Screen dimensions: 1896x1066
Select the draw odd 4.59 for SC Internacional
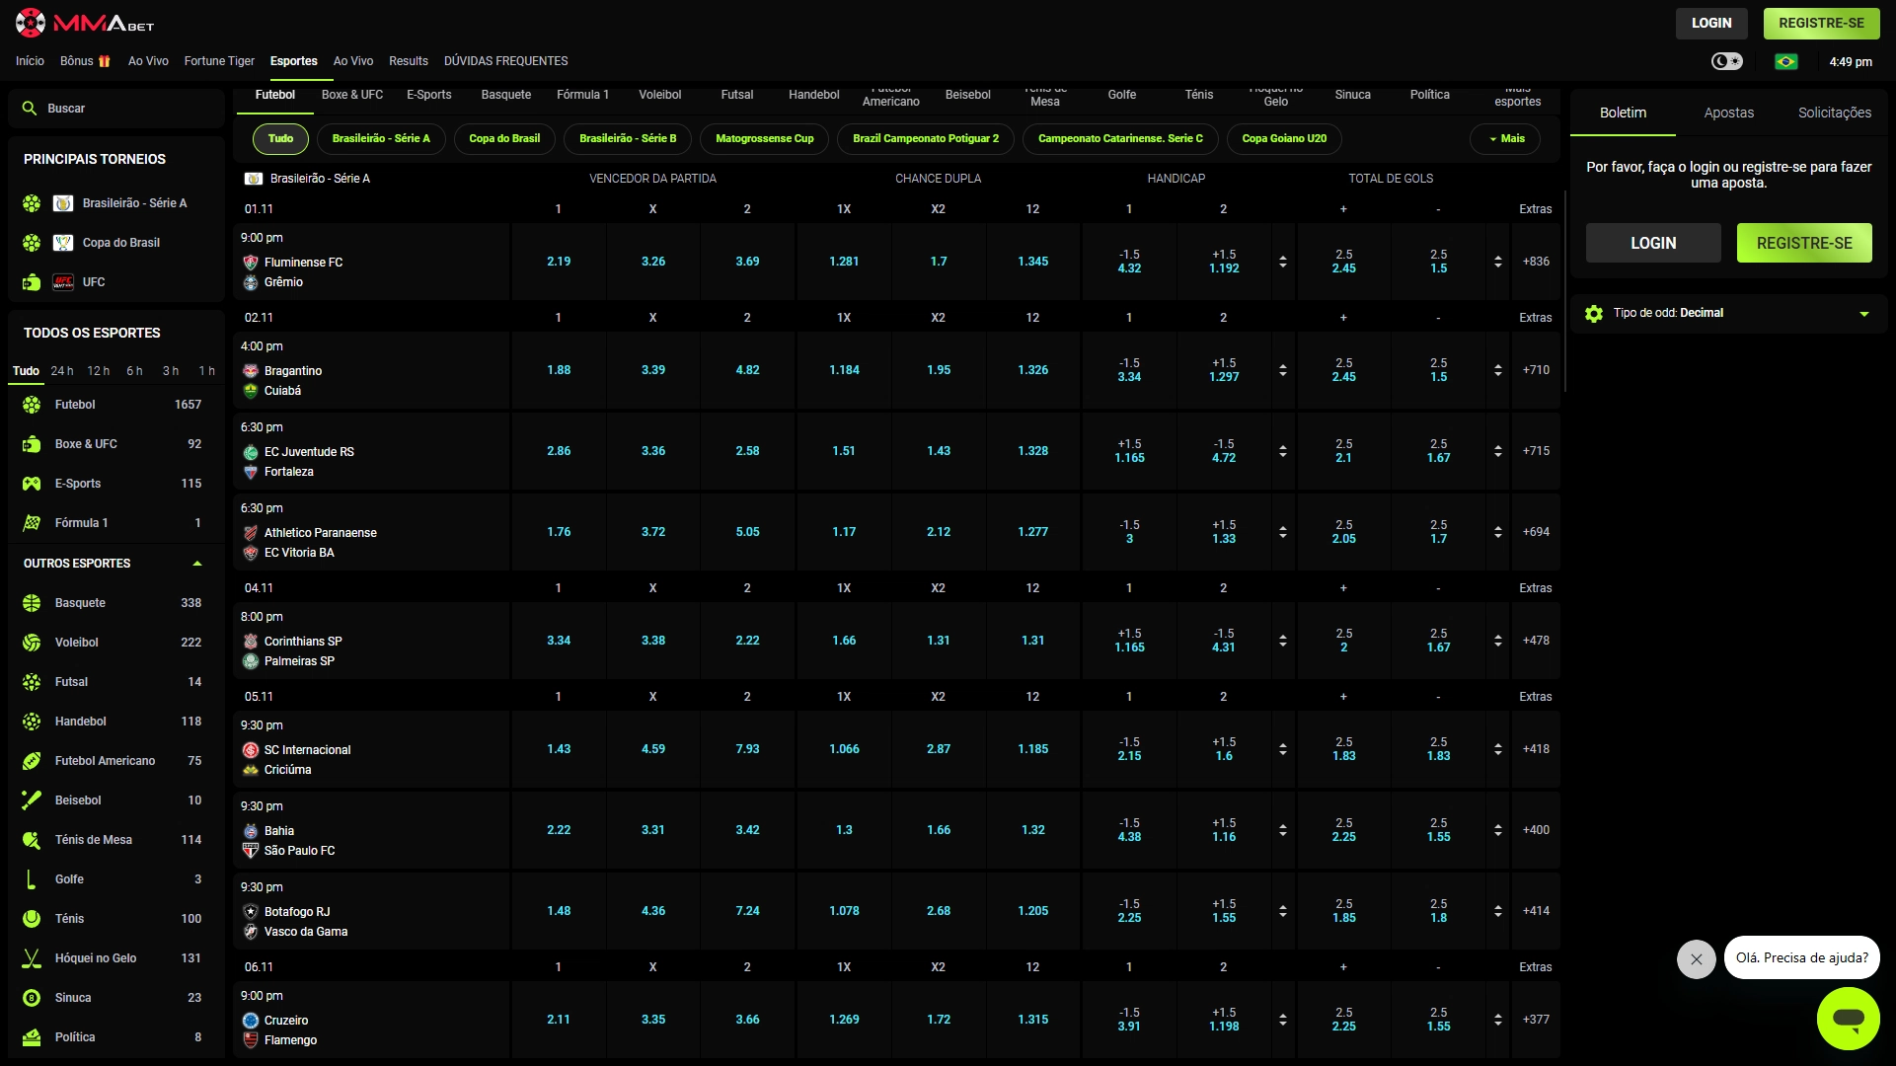tap(652, 749)
